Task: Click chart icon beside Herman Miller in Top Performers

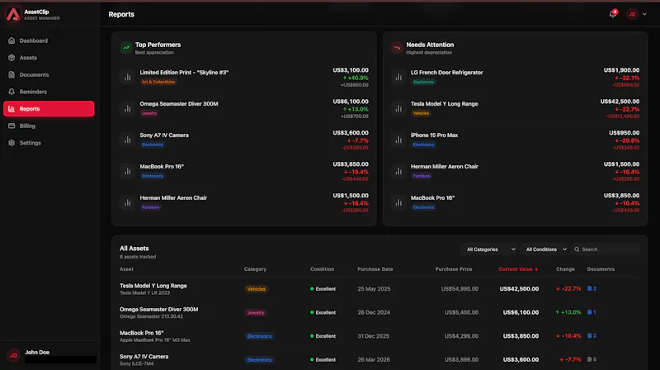Action: click(127, 202)
